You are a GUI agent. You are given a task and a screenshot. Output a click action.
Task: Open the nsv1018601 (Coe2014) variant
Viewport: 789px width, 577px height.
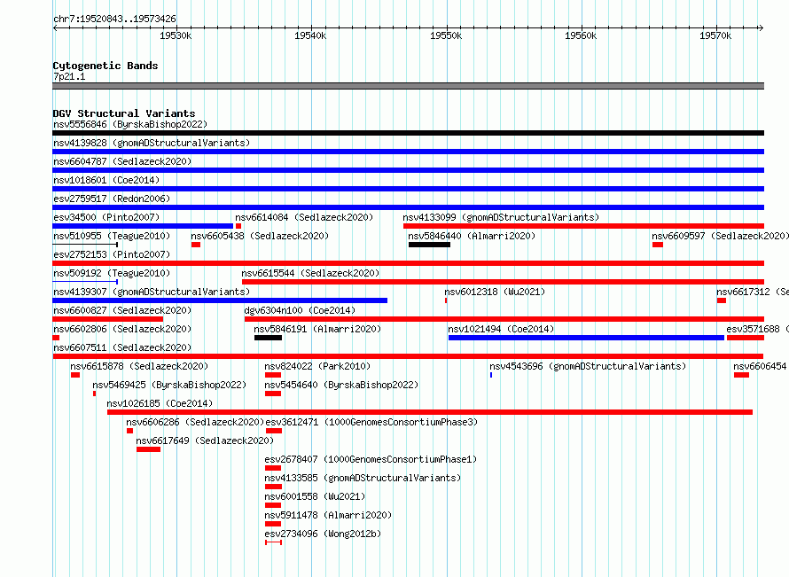(106, 180)
